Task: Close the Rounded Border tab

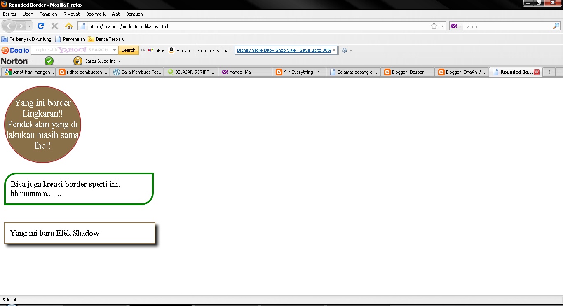Action: tap(536, 72)
